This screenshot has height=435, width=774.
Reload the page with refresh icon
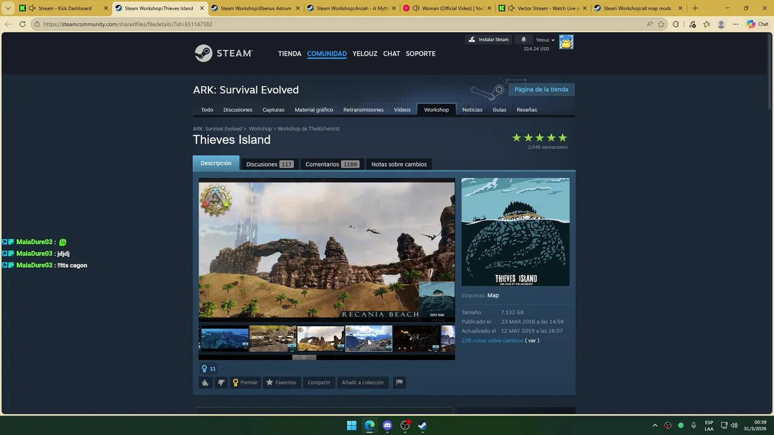(x=22, y=24)
